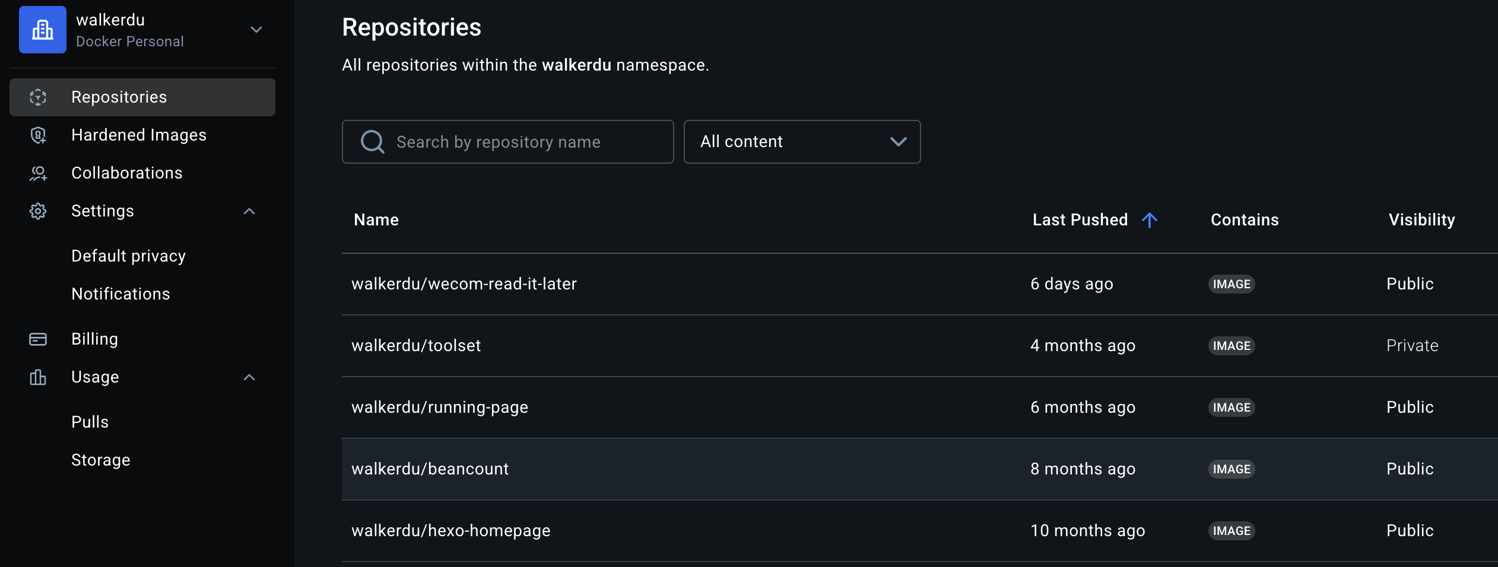Screen dimensions: 1498x567
Task: Click the search magnifier icon
Action: point(372,142)
